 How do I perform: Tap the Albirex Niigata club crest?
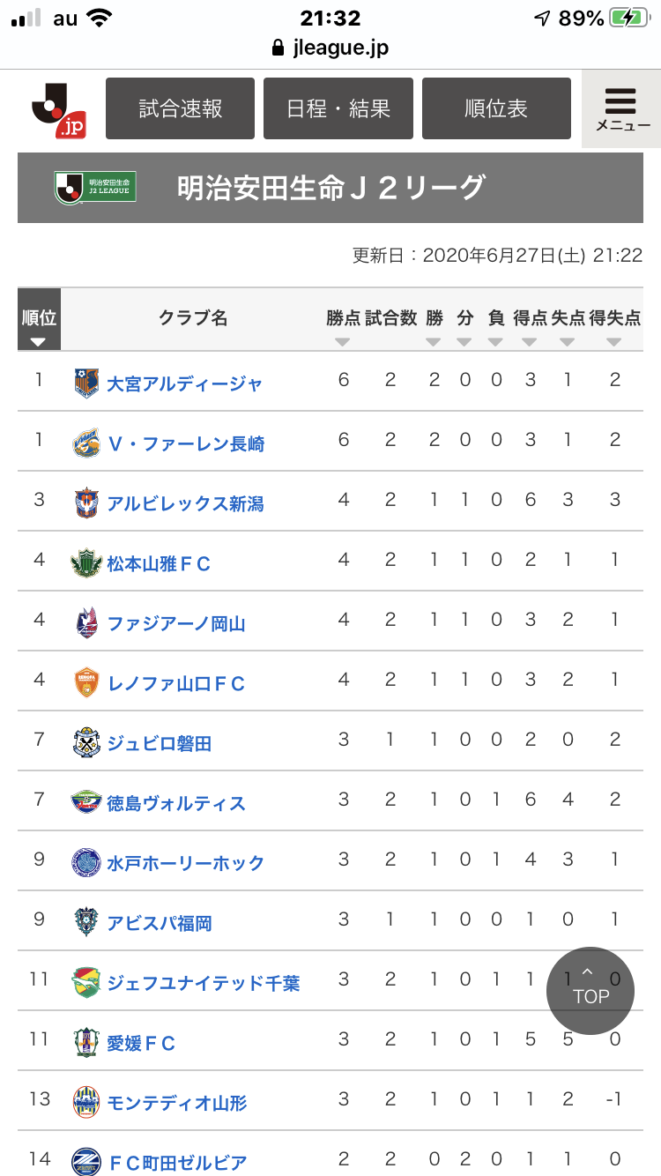click(86, 503)
